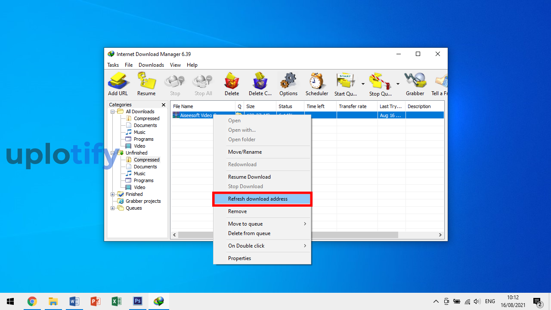
Task: Open the View menu
Action: (175, 65)
